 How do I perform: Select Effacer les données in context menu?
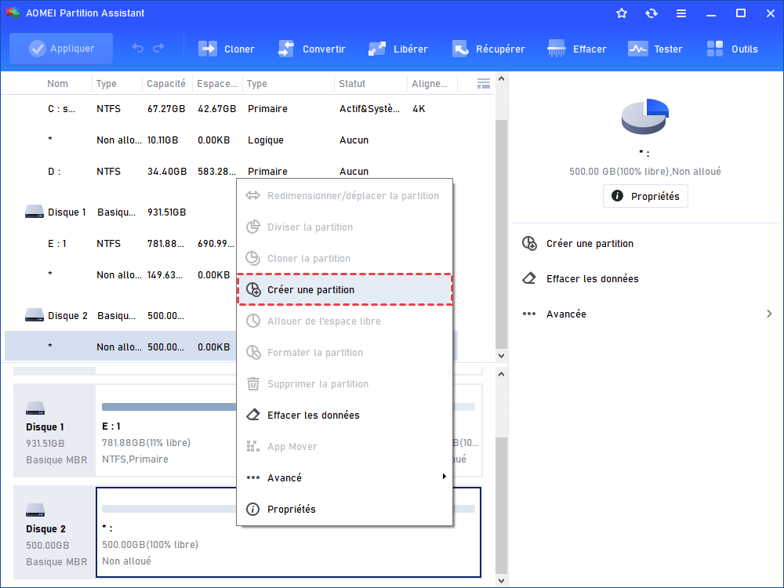(345, 415)
